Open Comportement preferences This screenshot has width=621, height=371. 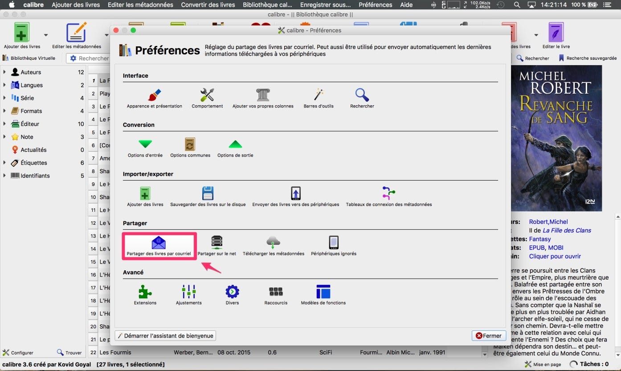tap(207, 98)
